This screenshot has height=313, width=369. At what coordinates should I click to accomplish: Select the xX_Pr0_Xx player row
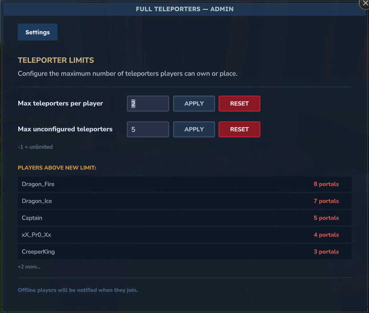[184, 235]
